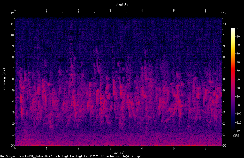This screenshot has width=244, height=158.
Task: Click the 5 second mark on top axis
Action: tap(174, 11)
